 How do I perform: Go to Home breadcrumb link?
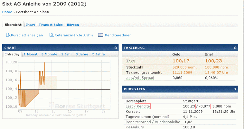tap(7, 12)
